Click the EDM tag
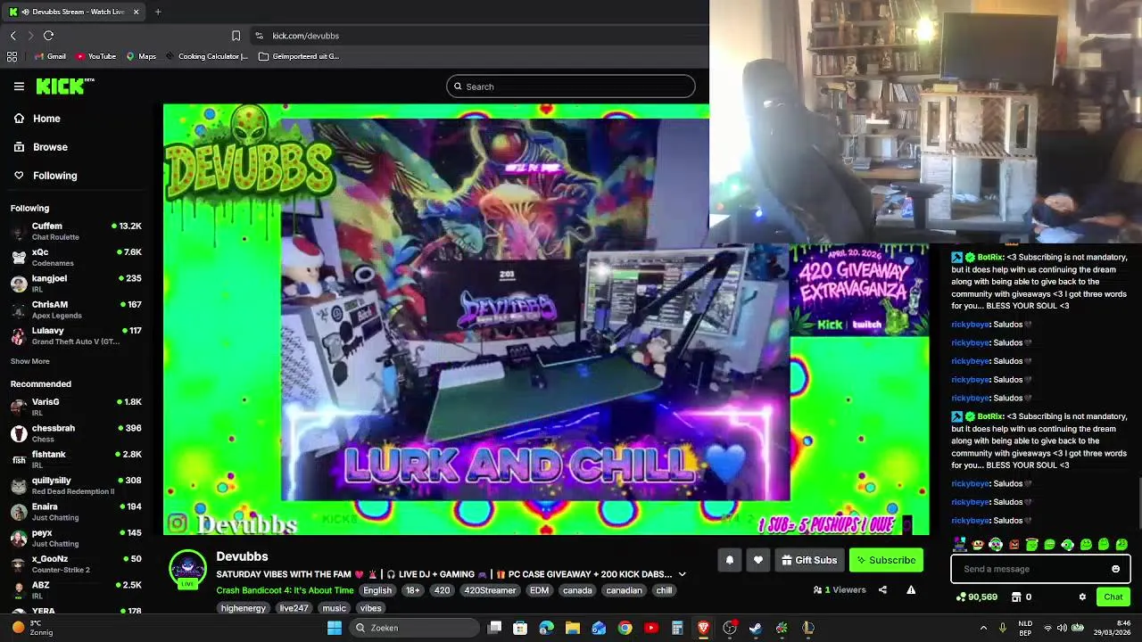 (539, 590)
